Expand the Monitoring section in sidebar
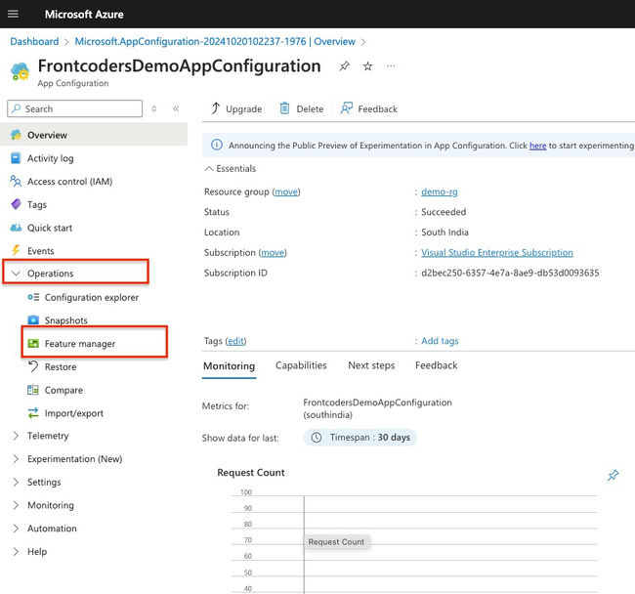 coord(16,505)
